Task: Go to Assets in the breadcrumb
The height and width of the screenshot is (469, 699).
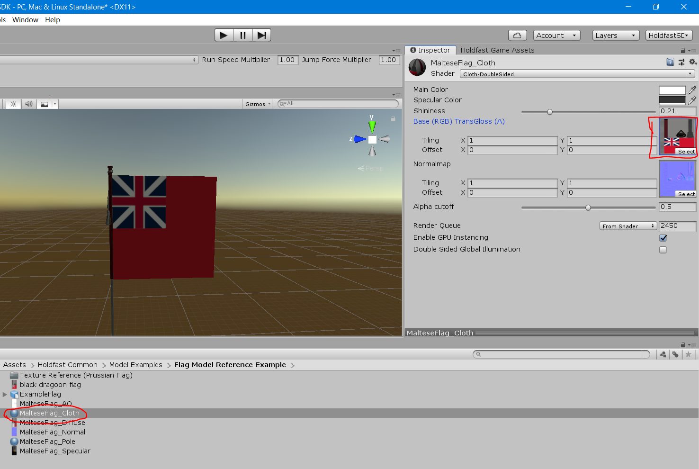Action: click(x=15, y=365)
